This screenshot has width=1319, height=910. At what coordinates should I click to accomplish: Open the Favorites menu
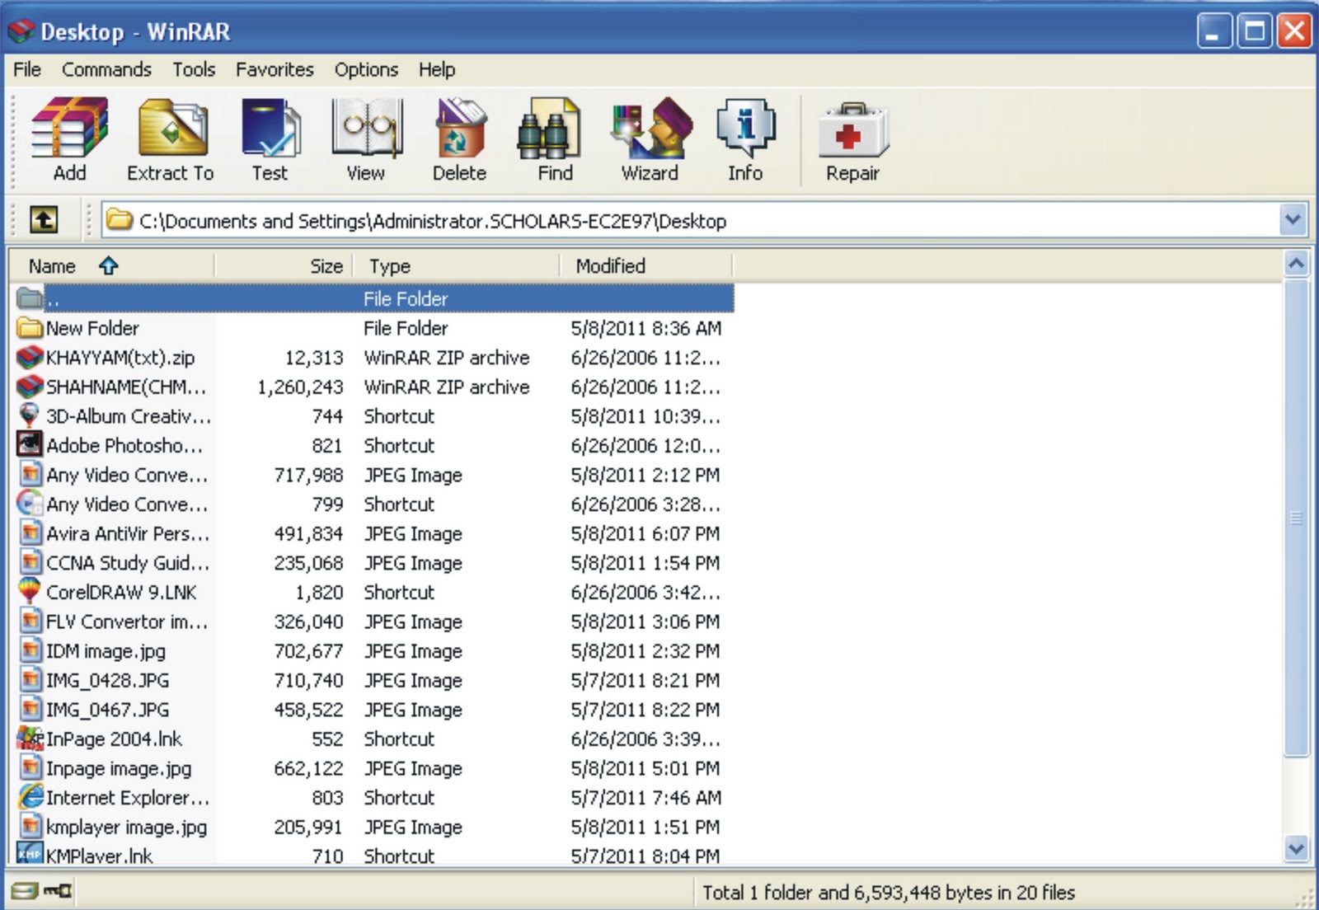point(275,69)
